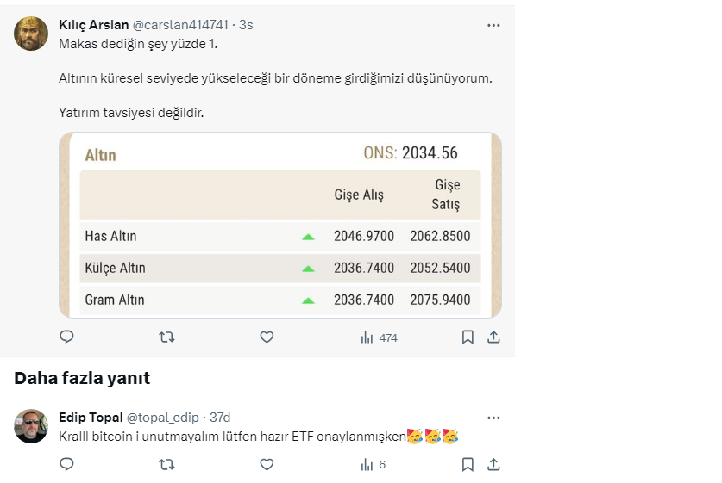Retweet Edip Topal's bitcoin comment
Image resolution: width=722 pixels, height=483 pixels.
pyautogui.click(x=166, y=464)
